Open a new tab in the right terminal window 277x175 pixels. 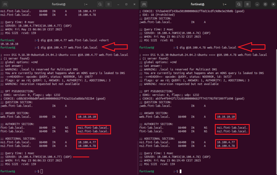(x=144, y=4)
